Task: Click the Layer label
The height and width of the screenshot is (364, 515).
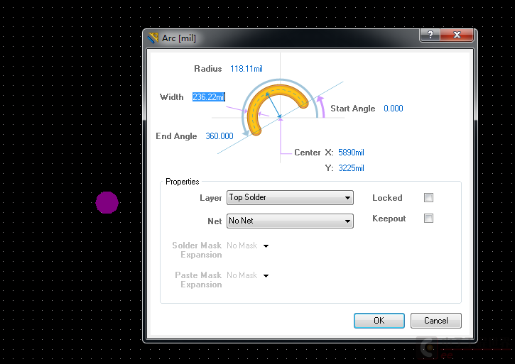Action: click(211, 198)
